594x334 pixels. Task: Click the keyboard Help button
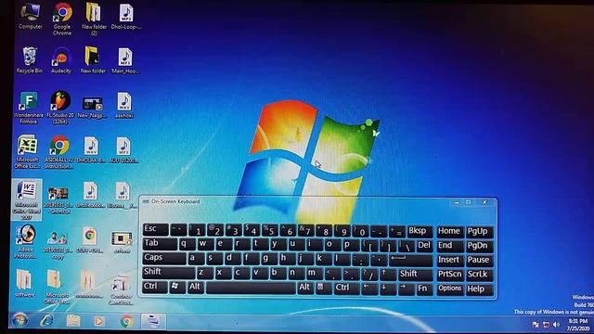(479, 289)
